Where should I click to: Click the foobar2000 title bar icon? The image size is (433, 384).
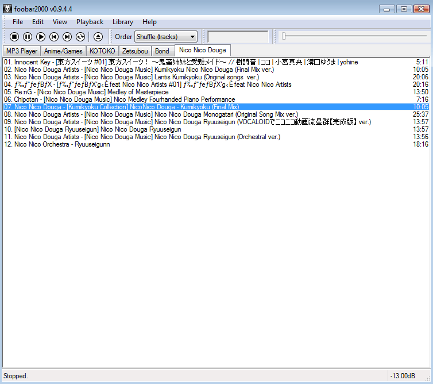[7, 9]
